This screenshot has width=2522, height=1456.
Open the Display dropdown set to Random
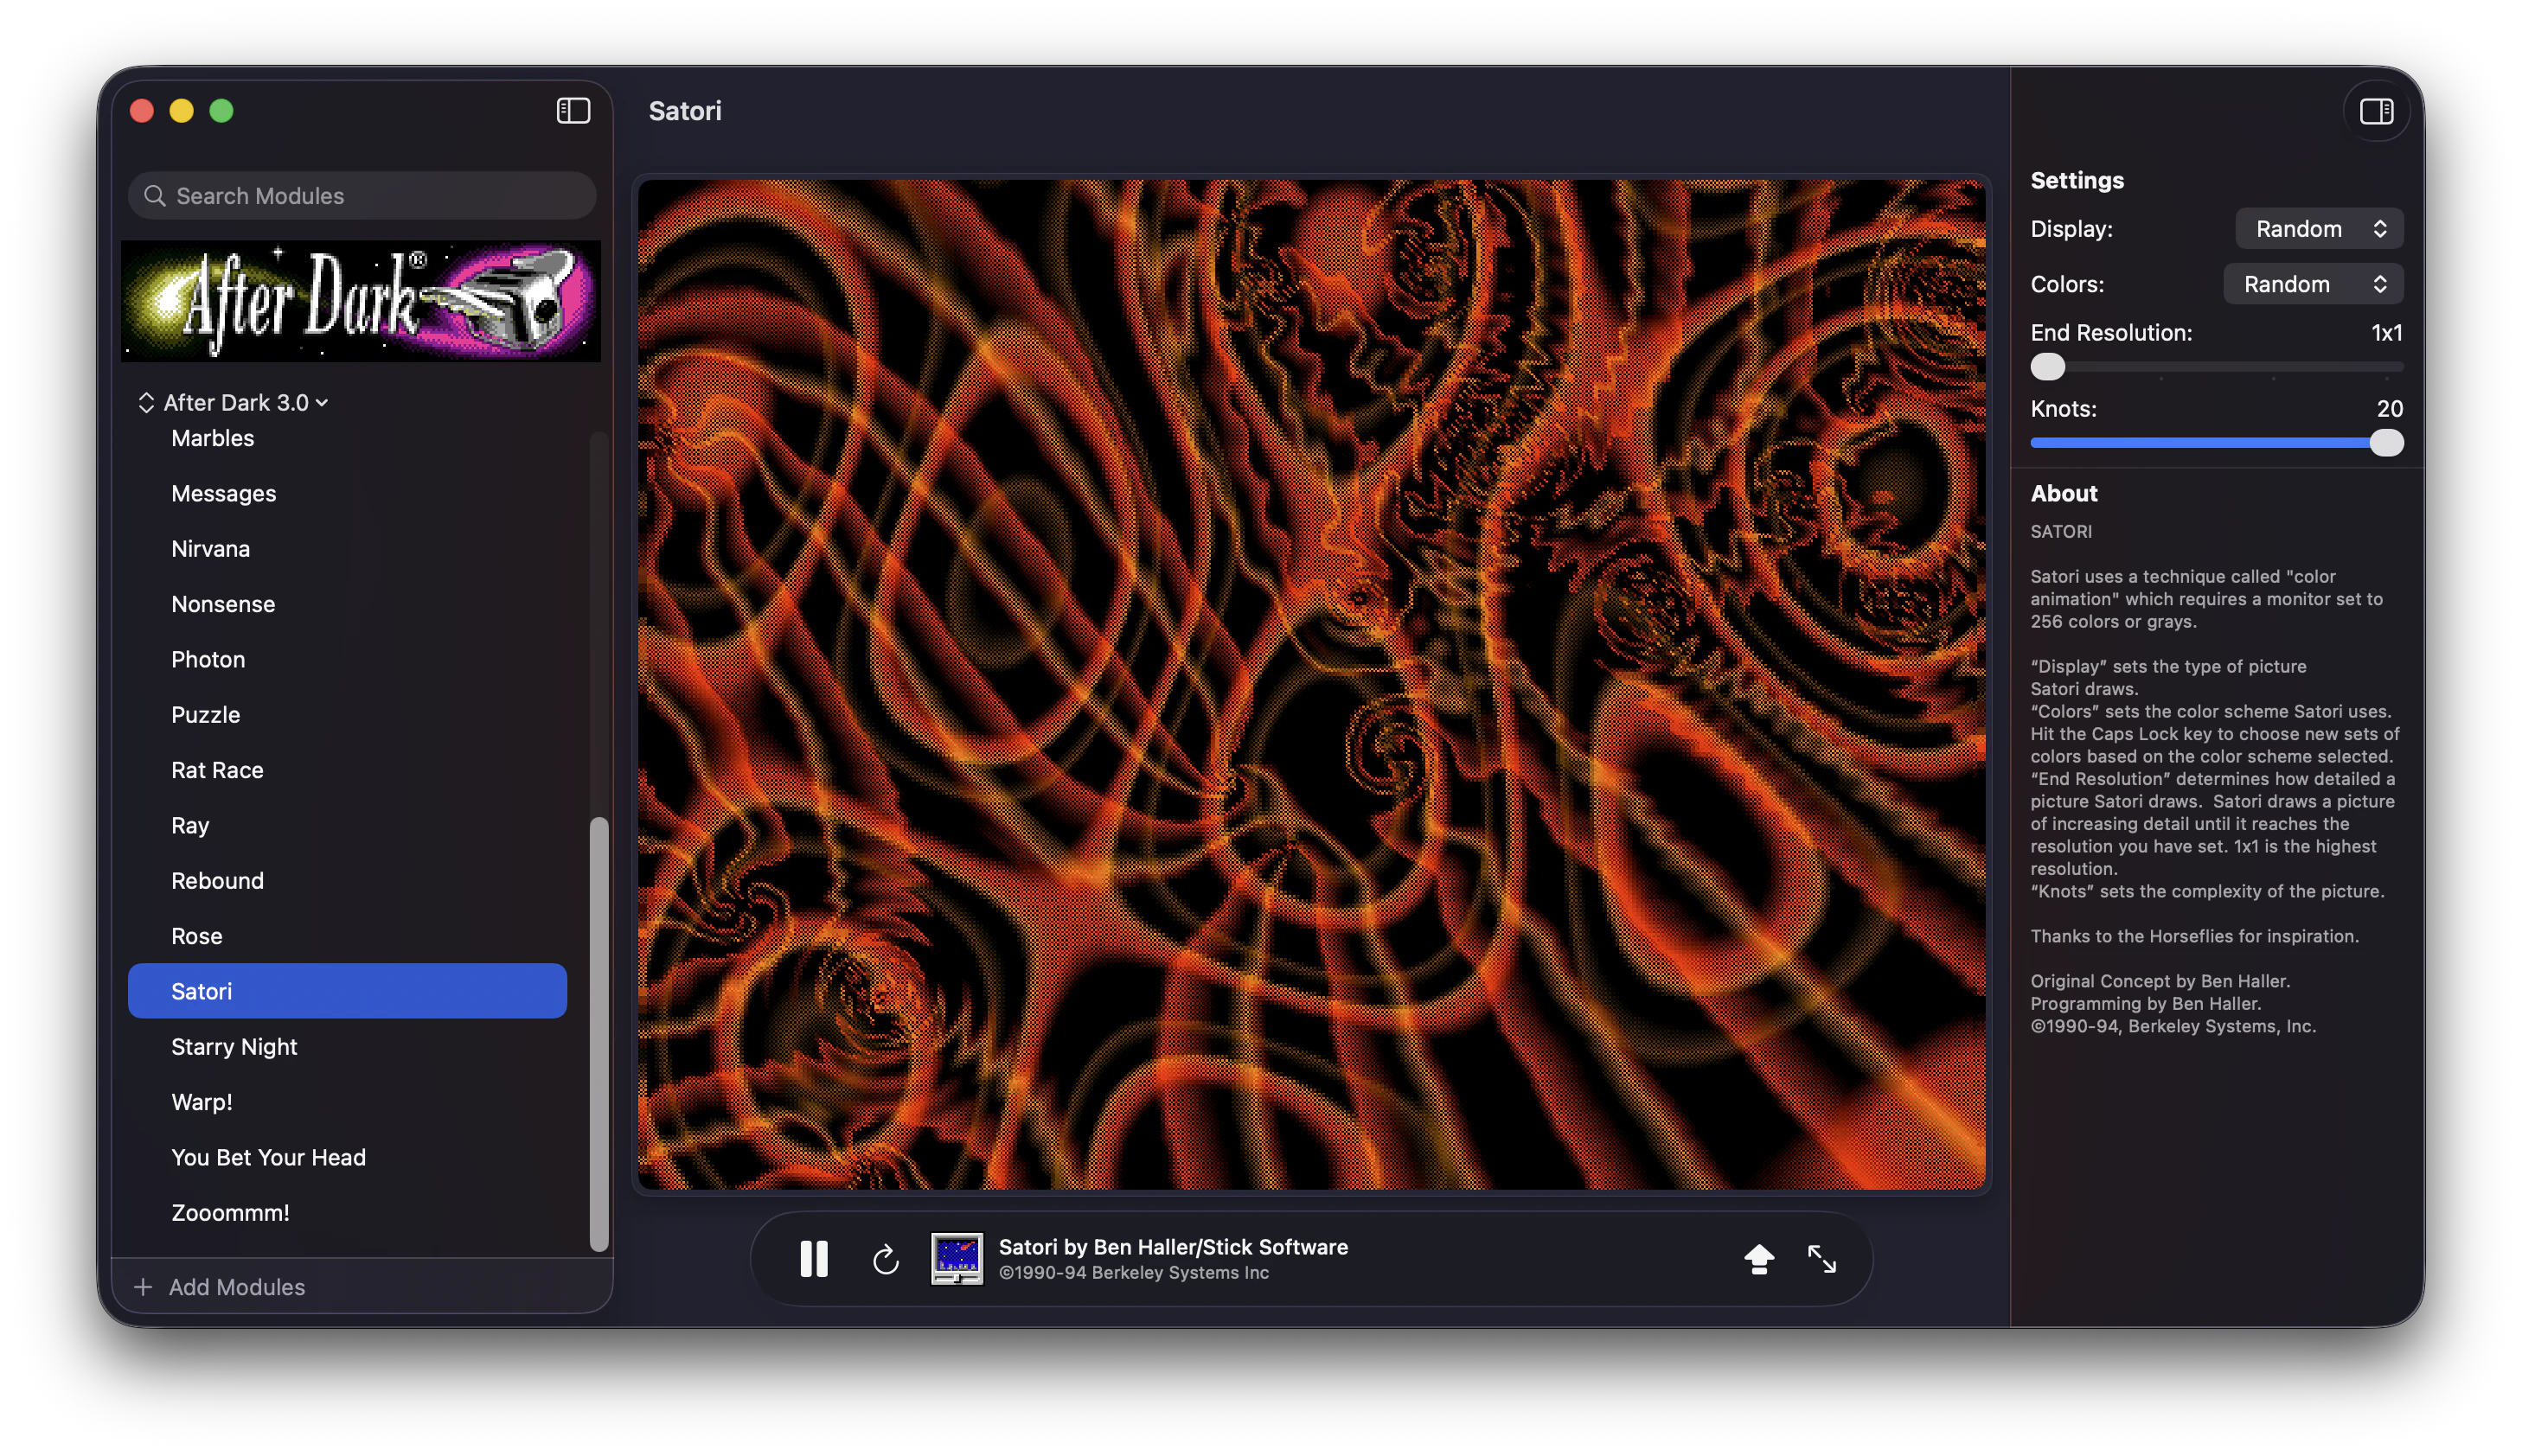tap(2318, 229)
